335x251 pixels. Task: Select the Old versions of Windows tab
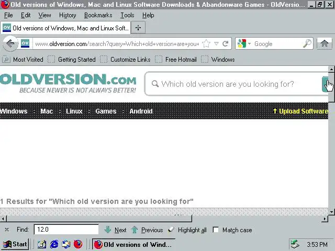(65, 28)
